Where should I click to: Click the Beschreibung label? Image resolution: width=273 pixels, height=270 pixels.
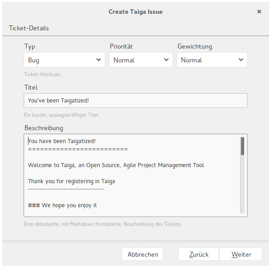click(x=44, y=128)
